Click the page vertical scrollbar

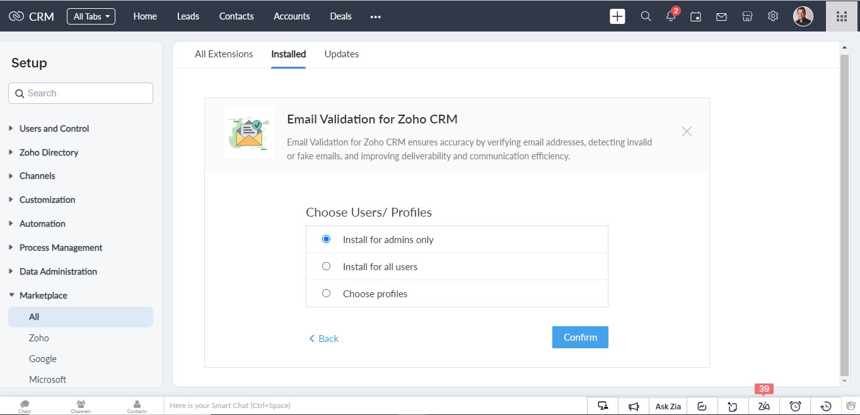pos(845,214)
